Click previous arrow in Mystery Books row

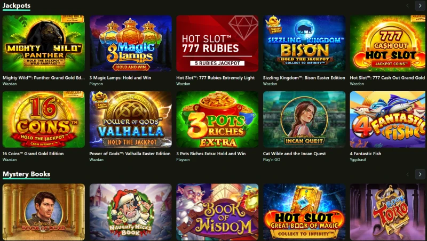pyautogui.click(x=408, y=174)
